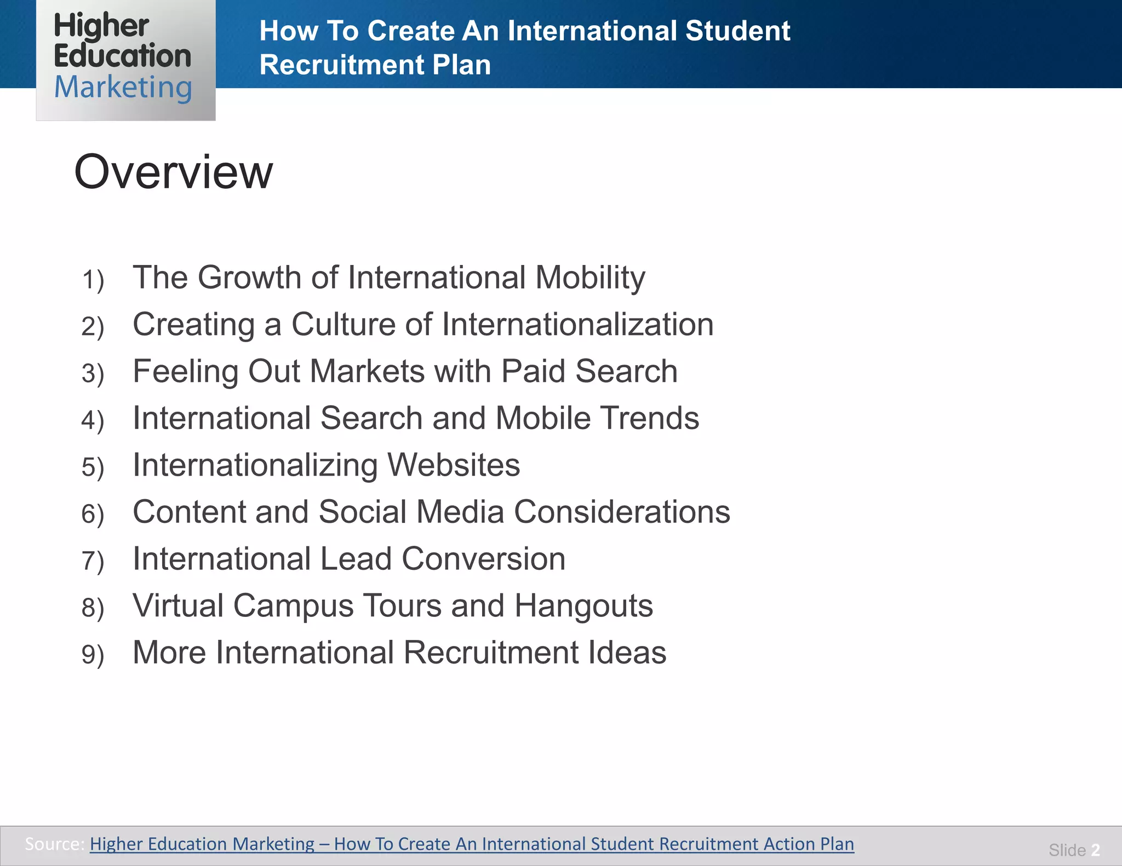Screen dimensions: 1122x866
Task: Click the word 'Marketing' in the logo
Action: pos(123,88)
